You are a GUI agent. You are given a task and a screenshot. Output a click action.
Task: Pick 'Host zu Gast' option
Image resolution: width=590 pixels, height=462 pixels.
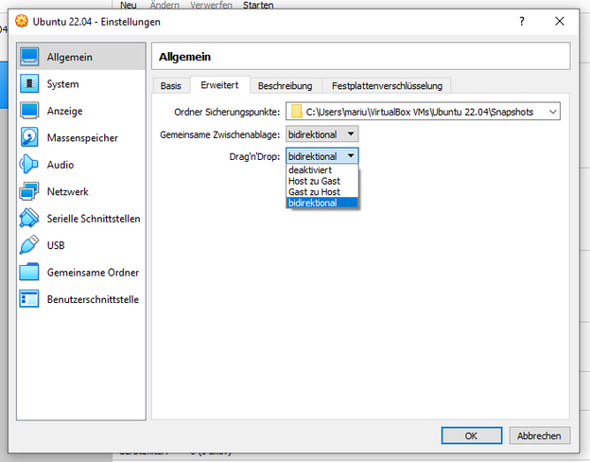pyautogui.click(x=314, y=181)
